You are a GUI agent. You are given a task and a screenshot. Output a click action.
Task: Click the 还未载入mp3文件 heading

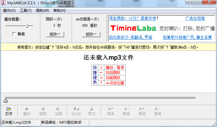[108, 57]
